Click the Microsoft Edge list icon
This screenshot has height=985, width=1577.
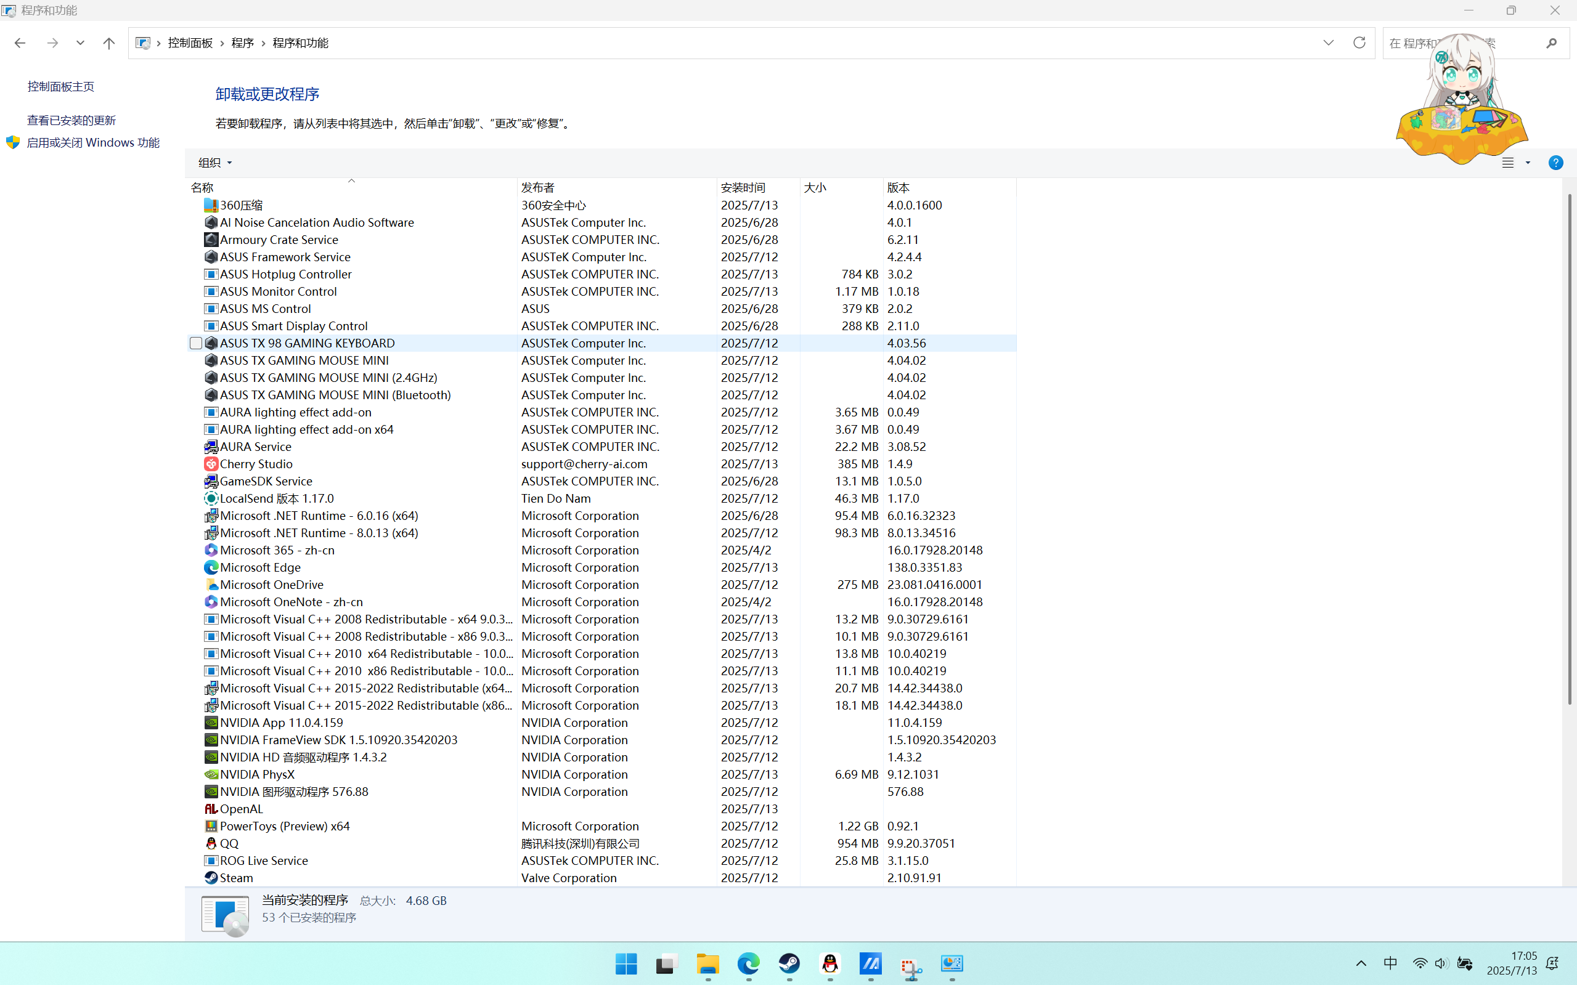(211, 567)
